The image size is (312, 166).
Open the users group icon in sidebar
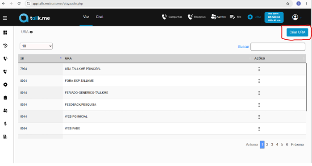pyautogui.click(x=5, y=111)
